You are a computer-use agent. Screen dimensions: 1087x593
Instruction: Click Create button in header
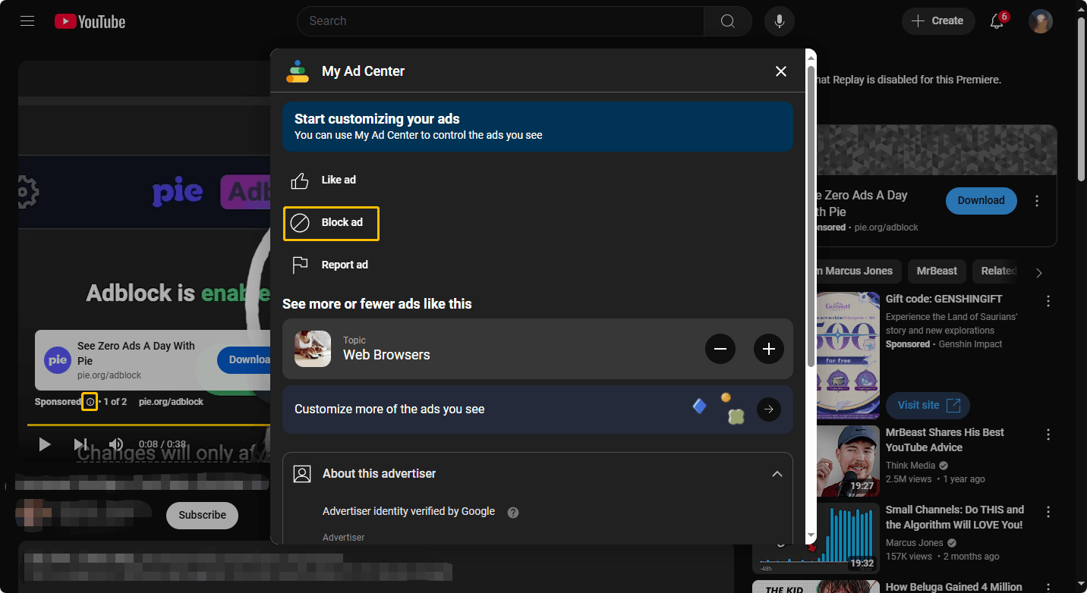[938, 21]
